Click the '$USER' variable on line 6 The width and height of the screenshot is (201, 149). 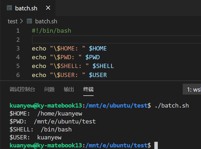pos(98,75)
